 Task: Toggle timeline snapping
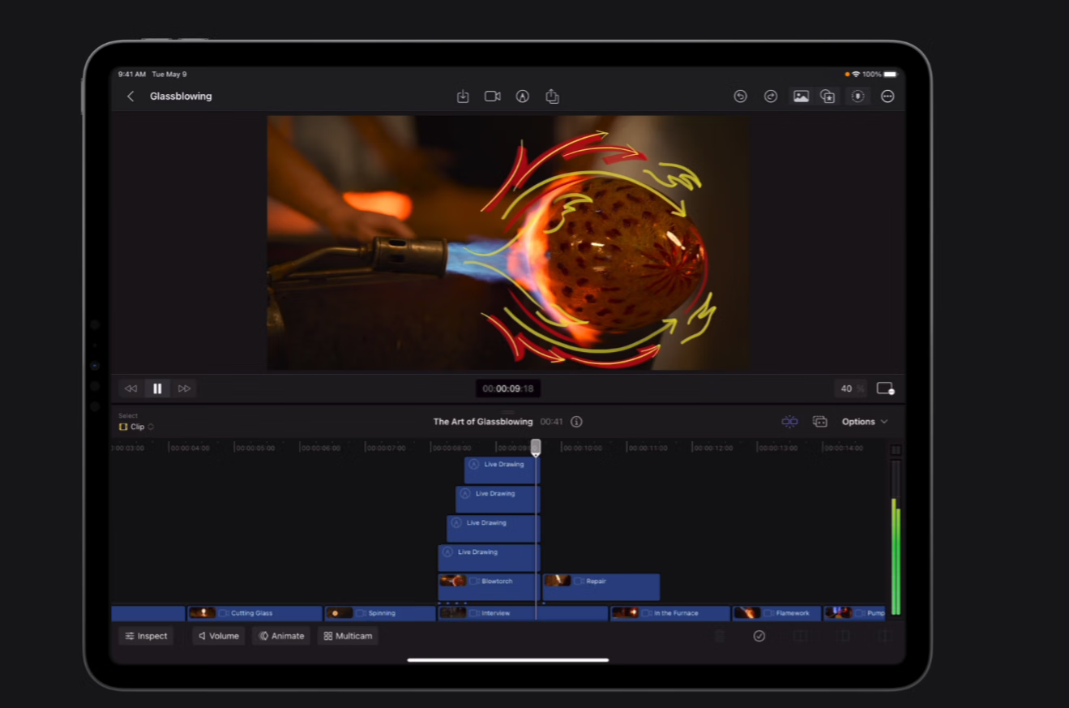tap(789, 422)
